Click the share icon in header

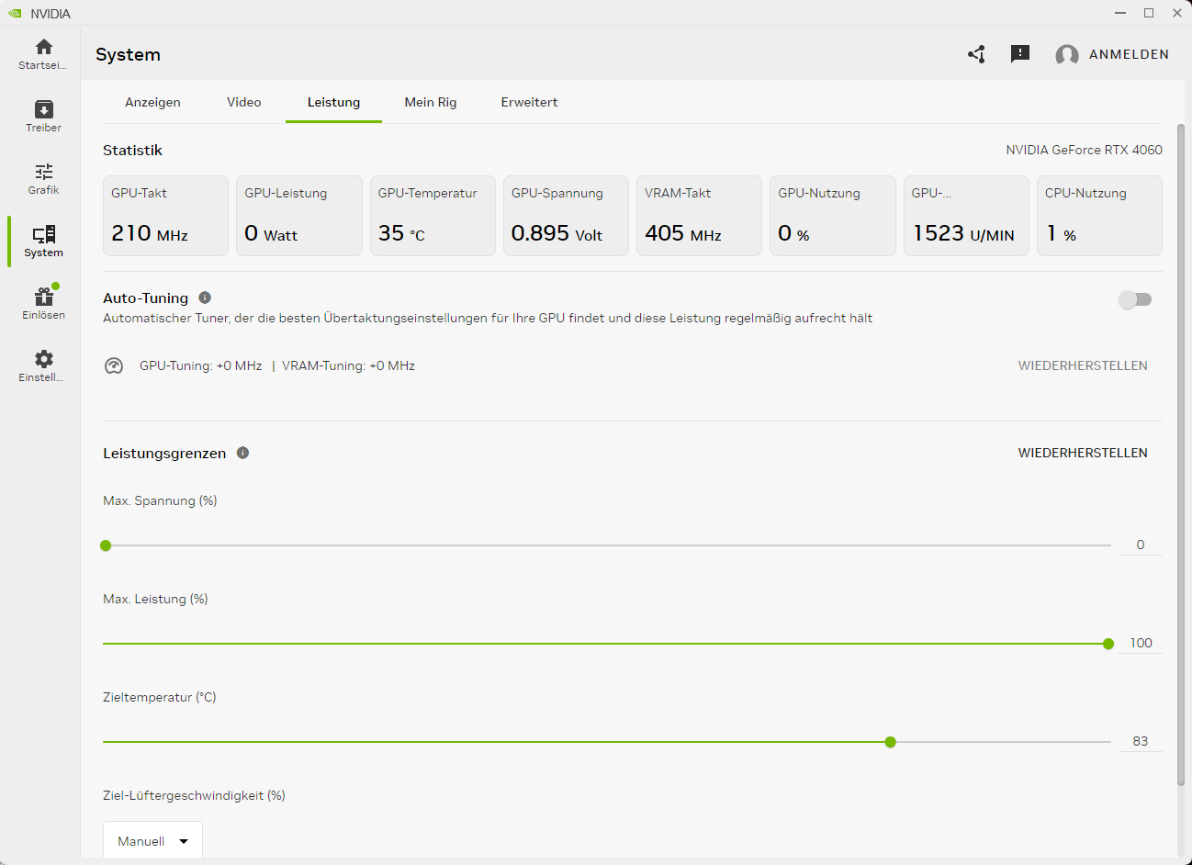click(976, 54)
